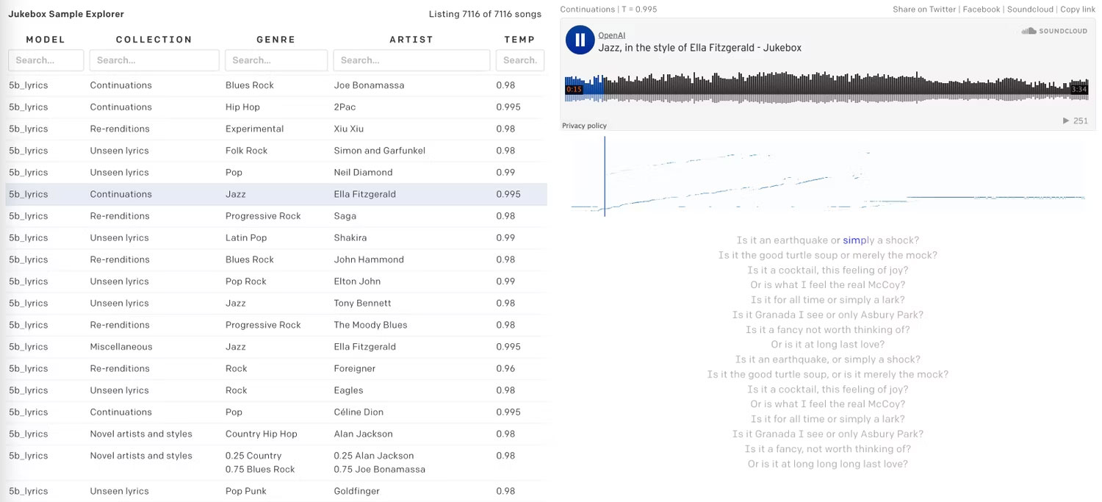Image resolution: width=1102 pixels, height=502 pixels.
Task: Select the Artist search field
Action: (411, 60)
